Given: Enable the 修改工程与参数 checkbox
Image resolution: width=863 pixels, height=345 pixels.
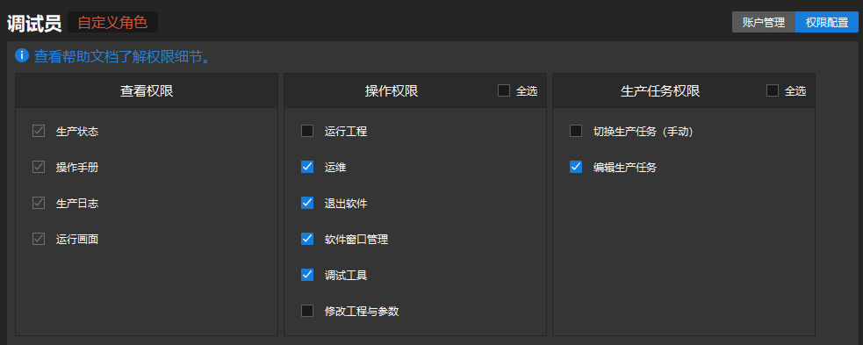Looking at the screenshot, I should tap(307, 311).
